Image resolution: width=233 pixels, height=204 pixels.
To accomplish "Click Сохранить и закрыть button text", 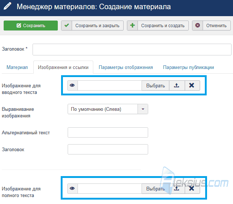I will point(97,26).
